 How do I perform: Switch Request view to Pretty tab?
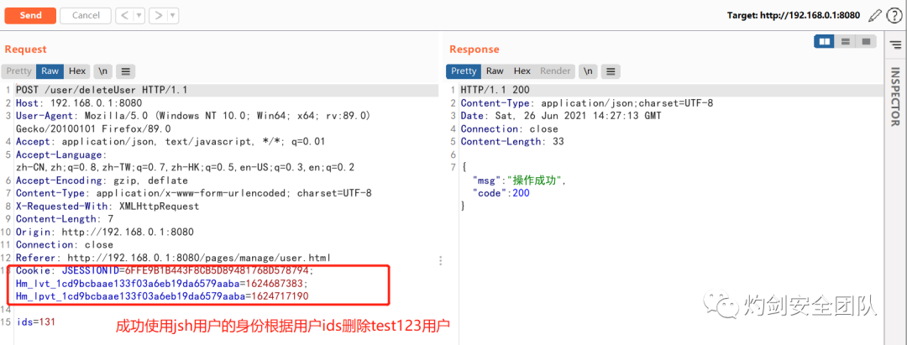click(x=18, y=71)
